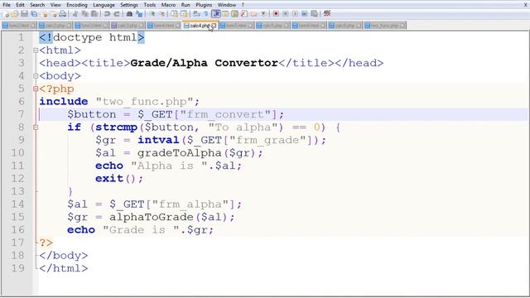
Task: Click the Paste toolbar icon
Action: click(x=94, y=14)
